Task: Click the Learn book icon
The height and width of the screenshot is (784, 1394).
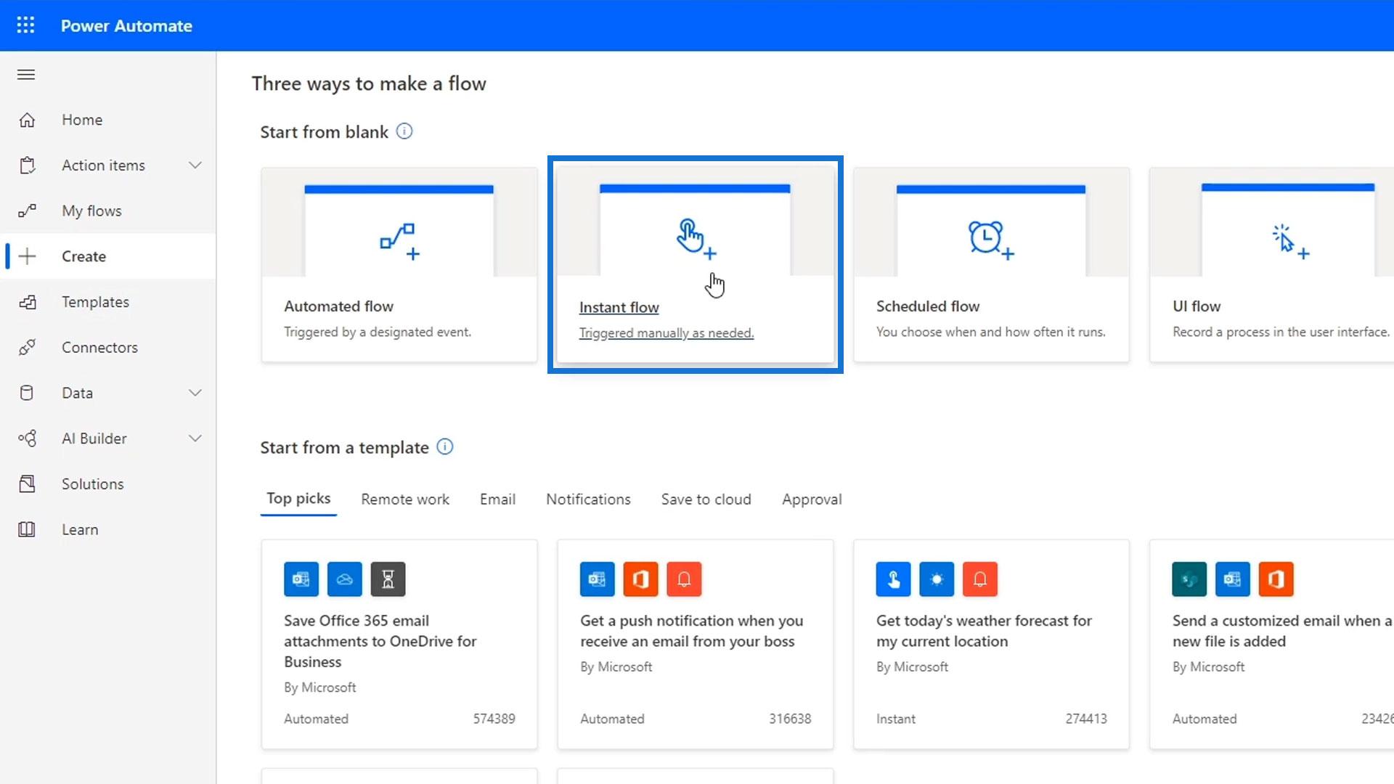Action: pyautogui.click(x=27, y=530)
